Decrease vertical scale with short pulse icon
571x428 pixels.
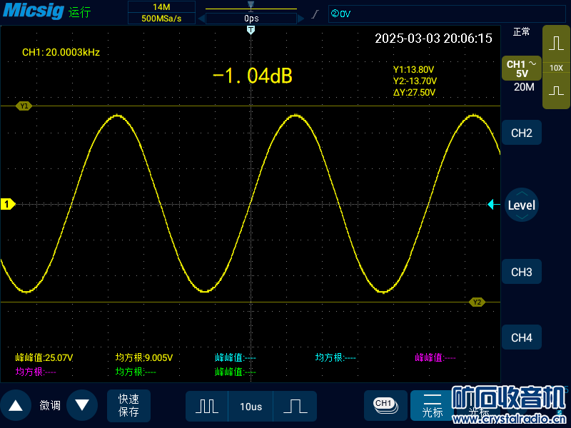click(556, 91)
